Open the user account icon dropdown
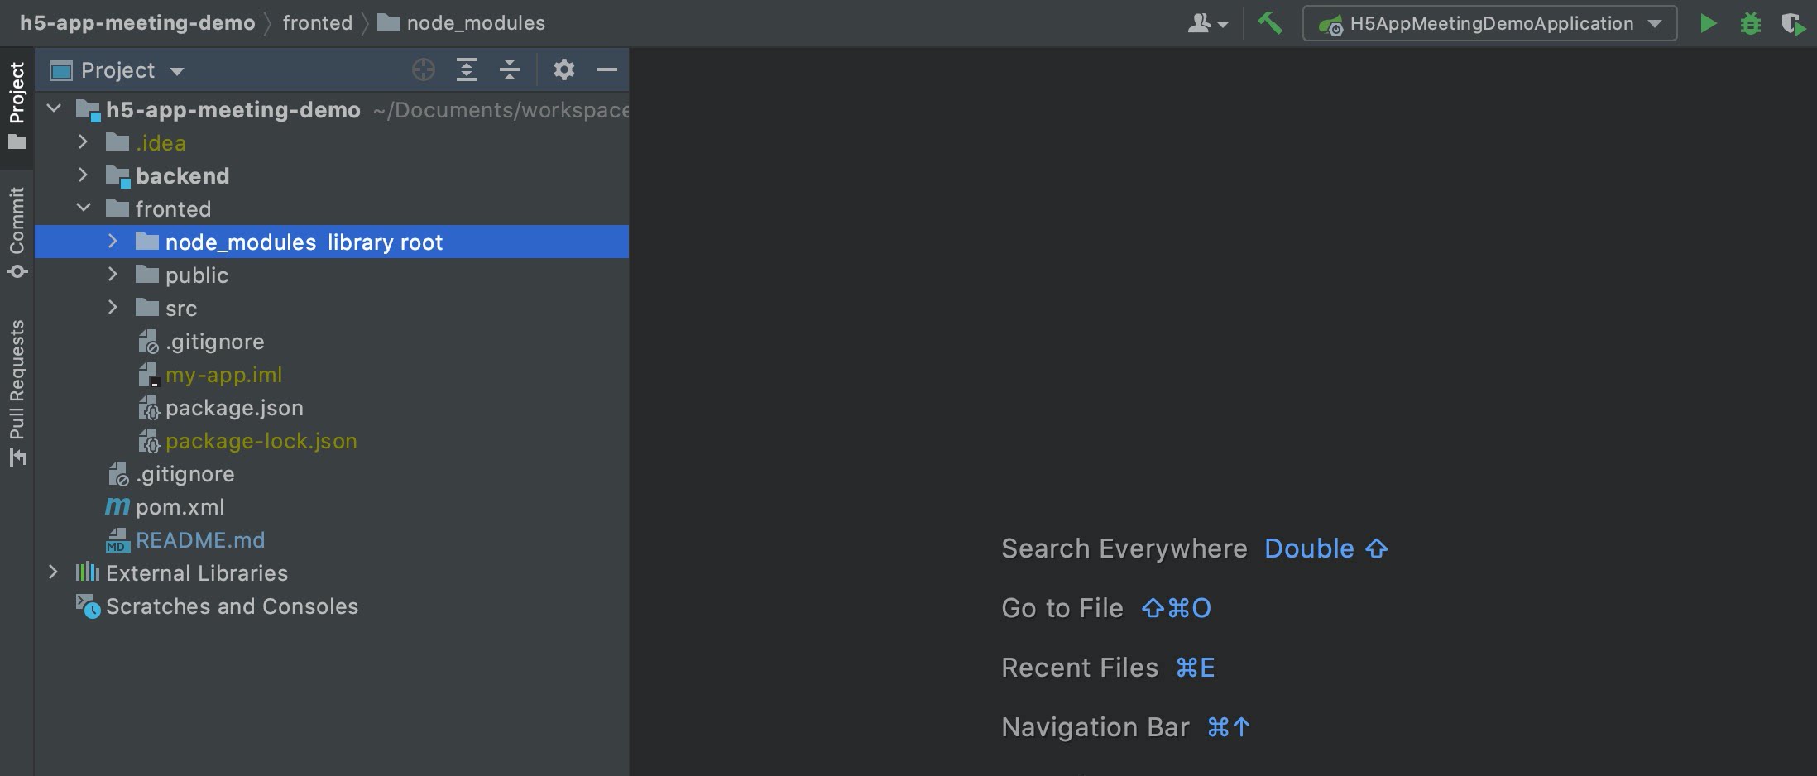 (1207, 23)
